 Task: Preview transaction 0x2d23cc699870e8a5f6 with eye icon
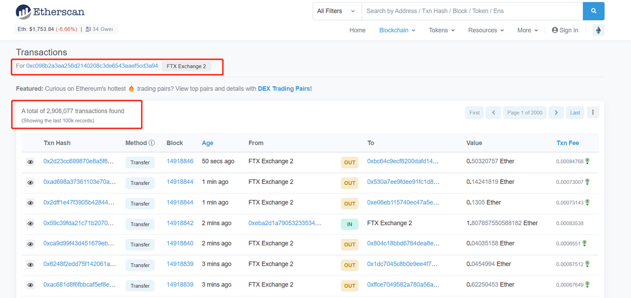click(x=30, y=162)
